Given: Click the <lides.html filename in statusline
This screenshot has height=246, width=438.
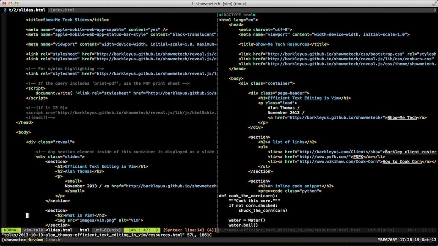Looking at the screenshot, I should (59, 230).
